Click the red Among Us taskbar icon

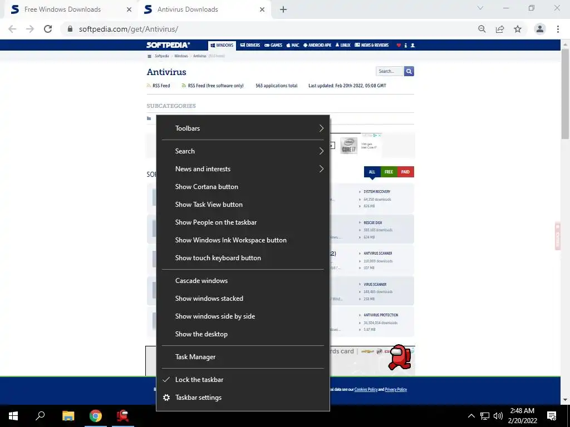[x=123, y=416]
